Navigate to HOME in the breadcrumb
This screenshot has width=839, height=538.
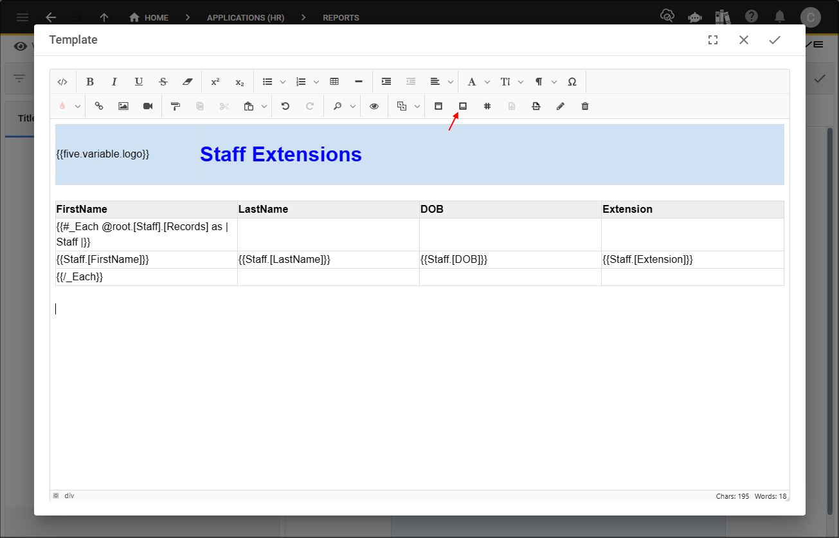click(x=149, y=17)
